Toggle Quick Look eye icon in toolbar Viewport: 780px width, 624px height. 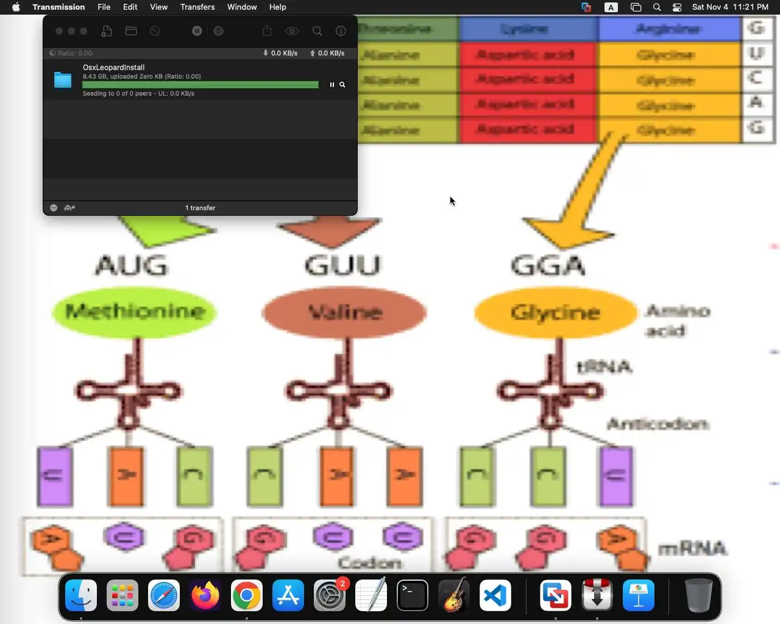292,31
